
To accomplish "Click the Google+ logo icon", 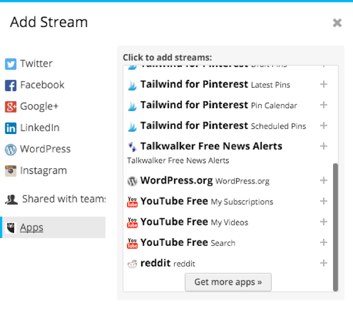I will [x=11, y=106].
